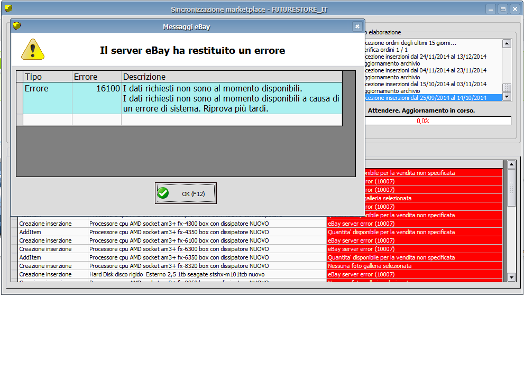The image size is (524, 380).
Task: Select the 'Errore' type cell in error table
Action: (48, 98)
